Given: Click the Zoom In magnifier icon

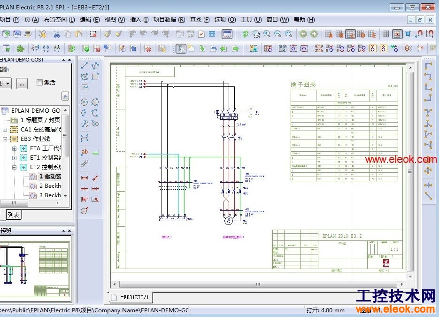Looking at the screenshot, I should [x=267, y=34].
